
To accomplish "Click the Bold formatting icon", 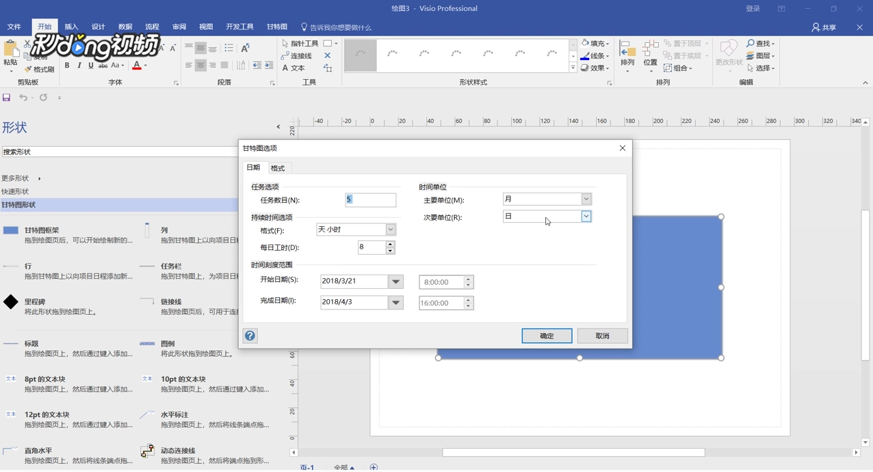I will coord(67,66).
